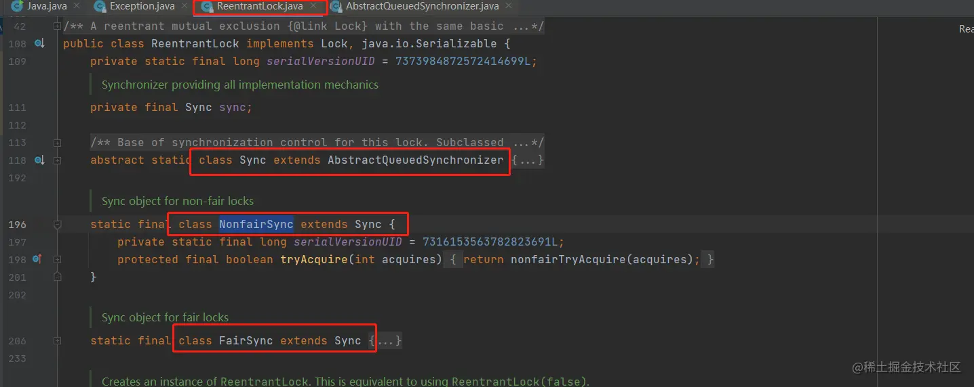Click the closing brace on line 201
The image size is (974, 387).
tap(94, 277)
